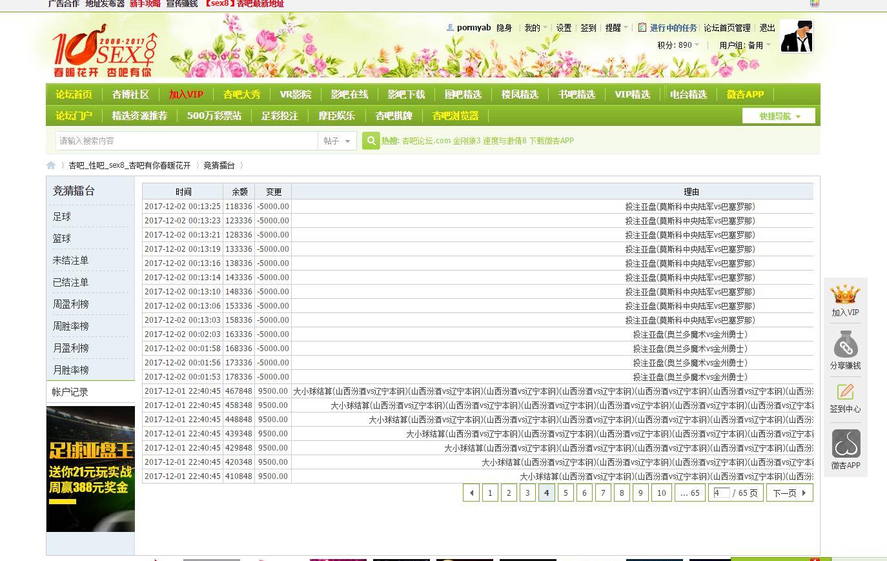Click the balance cell showing 467848
Viewport: 887px width, 561px height.
pyautogui.click(x=239, y=391)
